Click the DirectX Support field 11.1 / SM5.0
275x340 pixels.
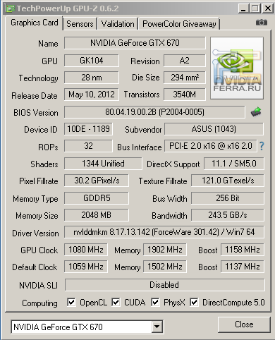click(234, 164)
